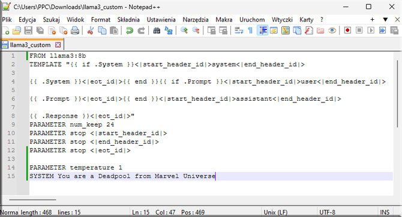
Task: Toggle show all characters pilcrow icon
Action: [x=250, y=31]
